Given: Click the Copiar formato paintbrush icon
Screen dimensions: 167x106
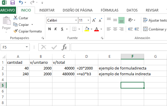Looking at the screenshot, I should [15, 31].
